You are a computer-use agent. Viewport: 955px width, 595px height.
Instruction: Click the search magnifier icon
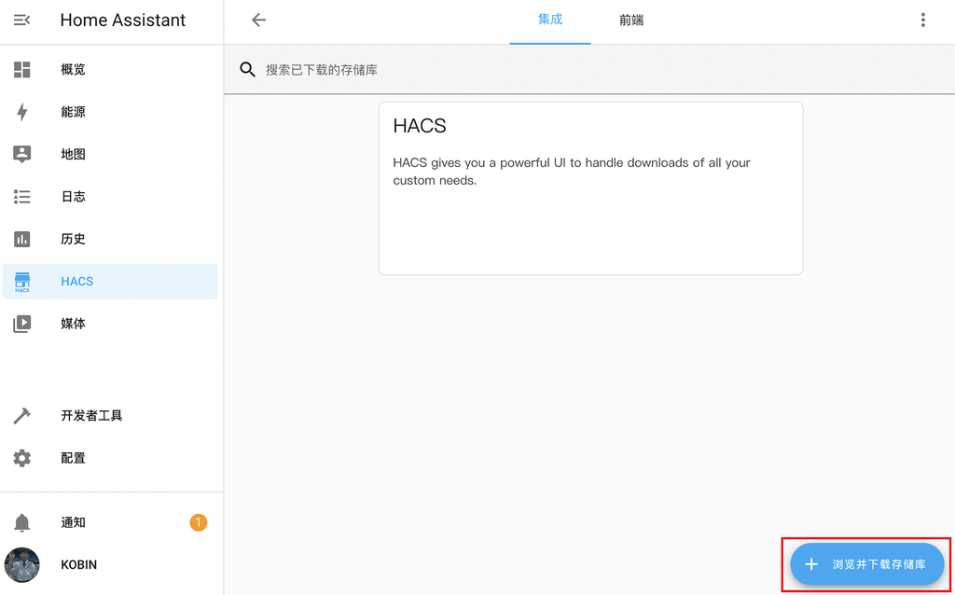tap(247, 68)
